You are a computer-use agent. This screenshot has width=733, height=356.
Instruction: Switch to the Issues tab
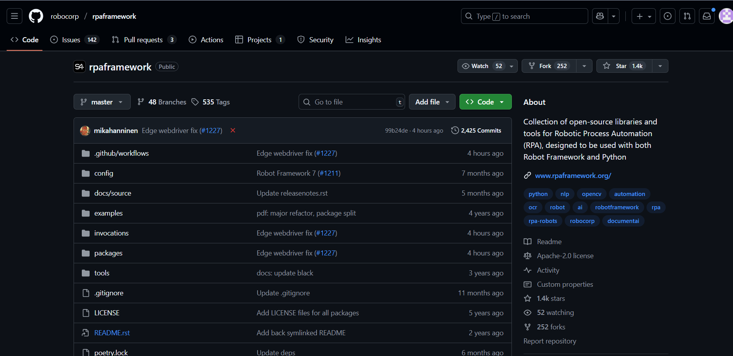(75, 40)
